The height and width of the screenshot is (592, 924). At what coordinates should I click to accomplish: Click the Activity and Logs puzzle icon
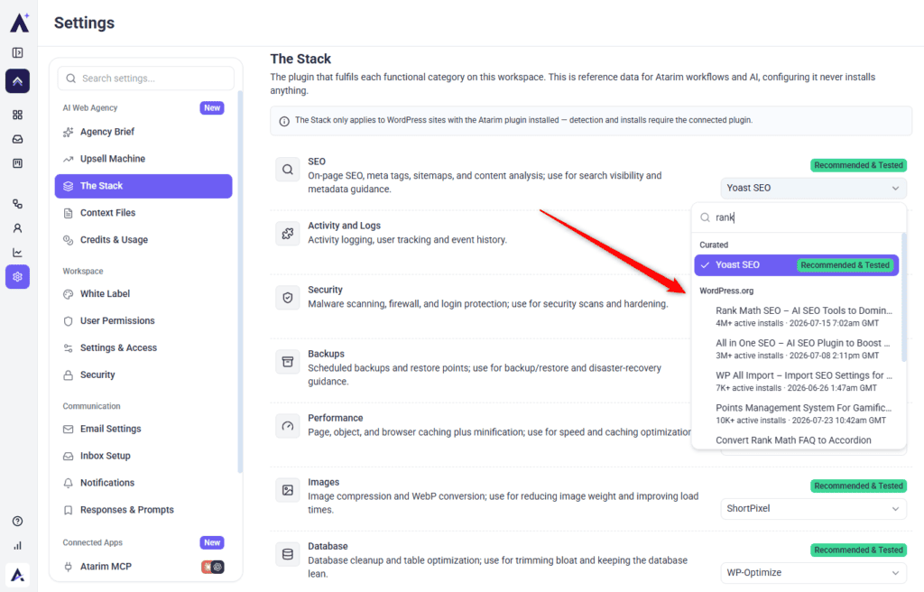288,234
